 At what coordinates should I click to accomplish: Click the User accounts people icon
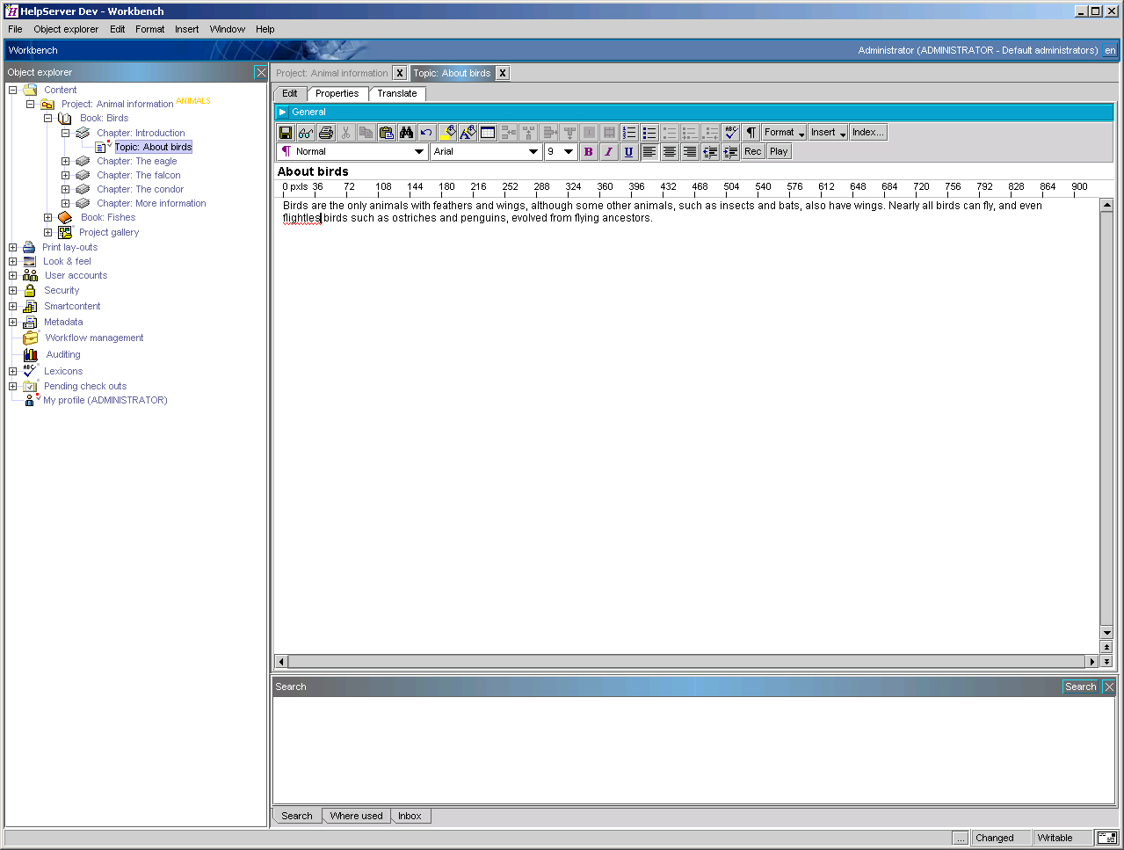point(30,275)
